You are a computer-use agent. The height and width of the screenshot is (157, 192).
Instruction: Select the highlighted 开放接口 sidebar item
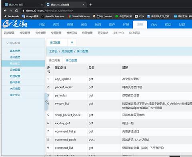tap(23, 64)
